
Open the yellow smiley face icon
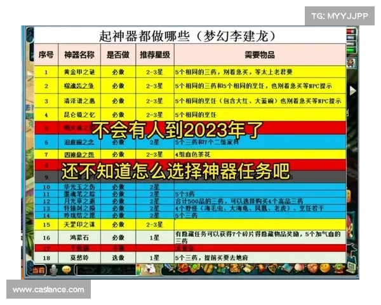click(325, 269)
